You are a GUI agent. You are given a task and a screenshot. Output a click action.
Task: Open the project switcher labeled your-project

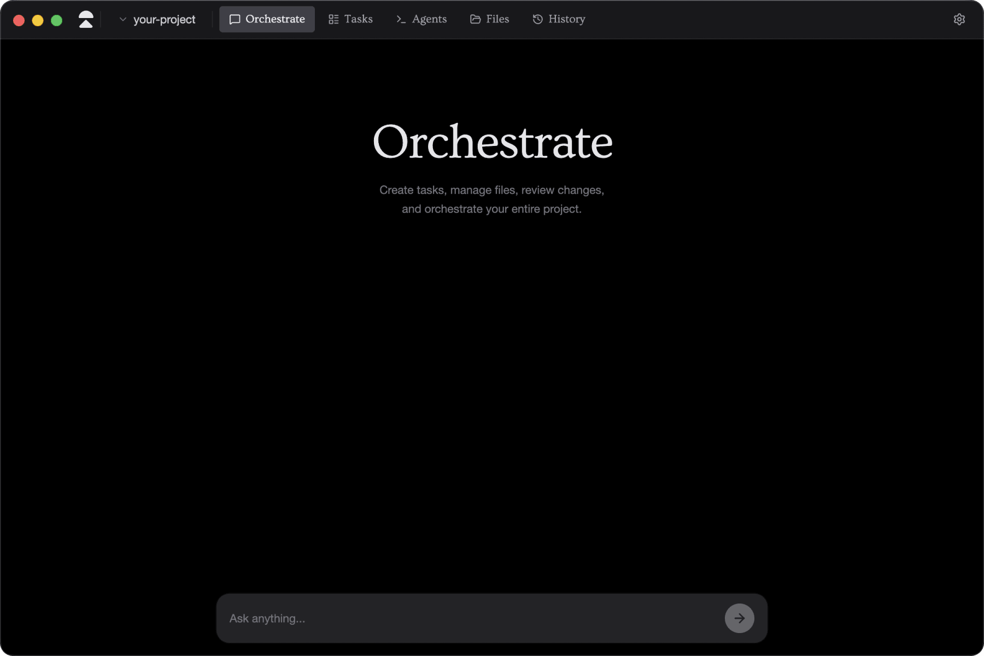(164, 19)
